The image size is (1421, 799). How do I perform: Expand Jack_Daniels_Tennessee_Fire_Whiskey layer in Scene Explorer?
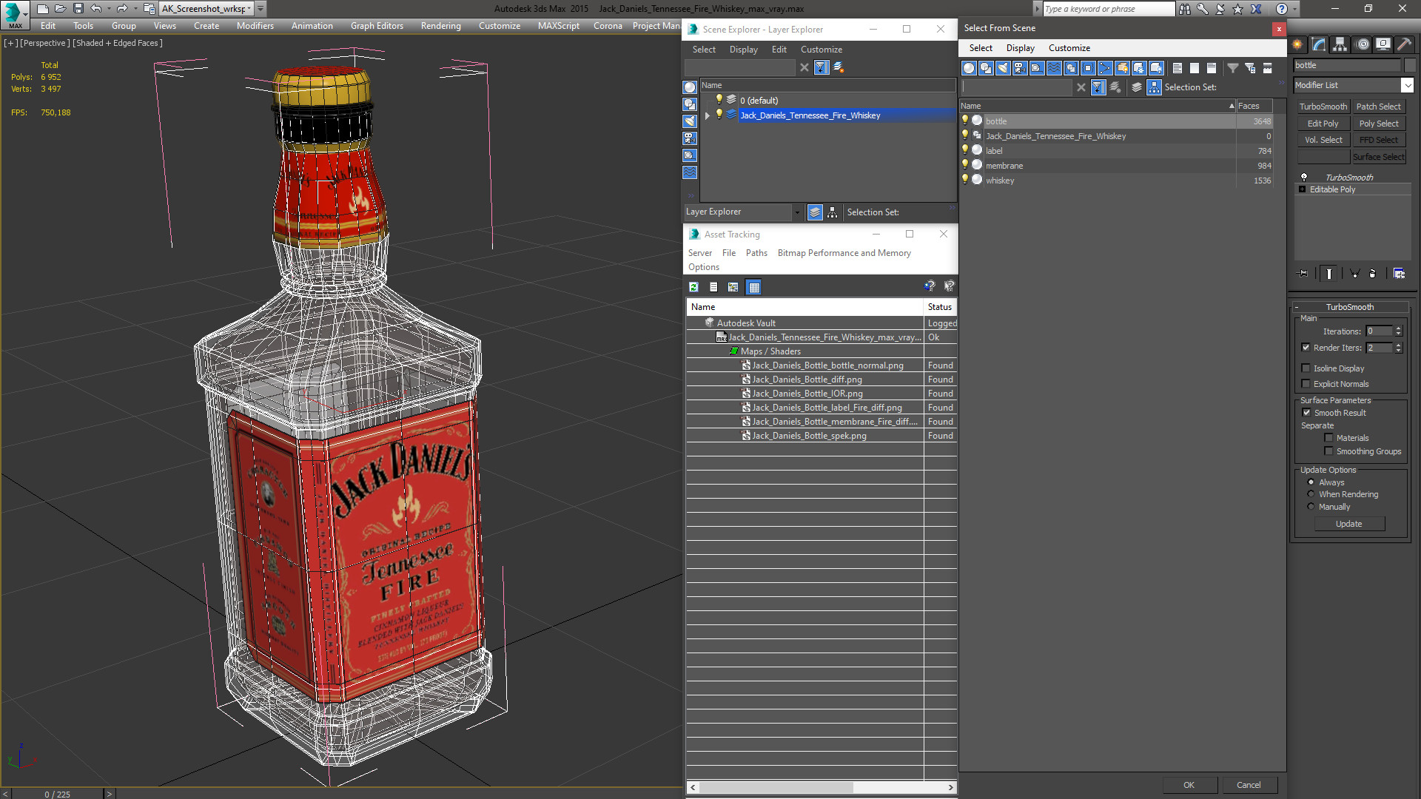pos(708,115)
